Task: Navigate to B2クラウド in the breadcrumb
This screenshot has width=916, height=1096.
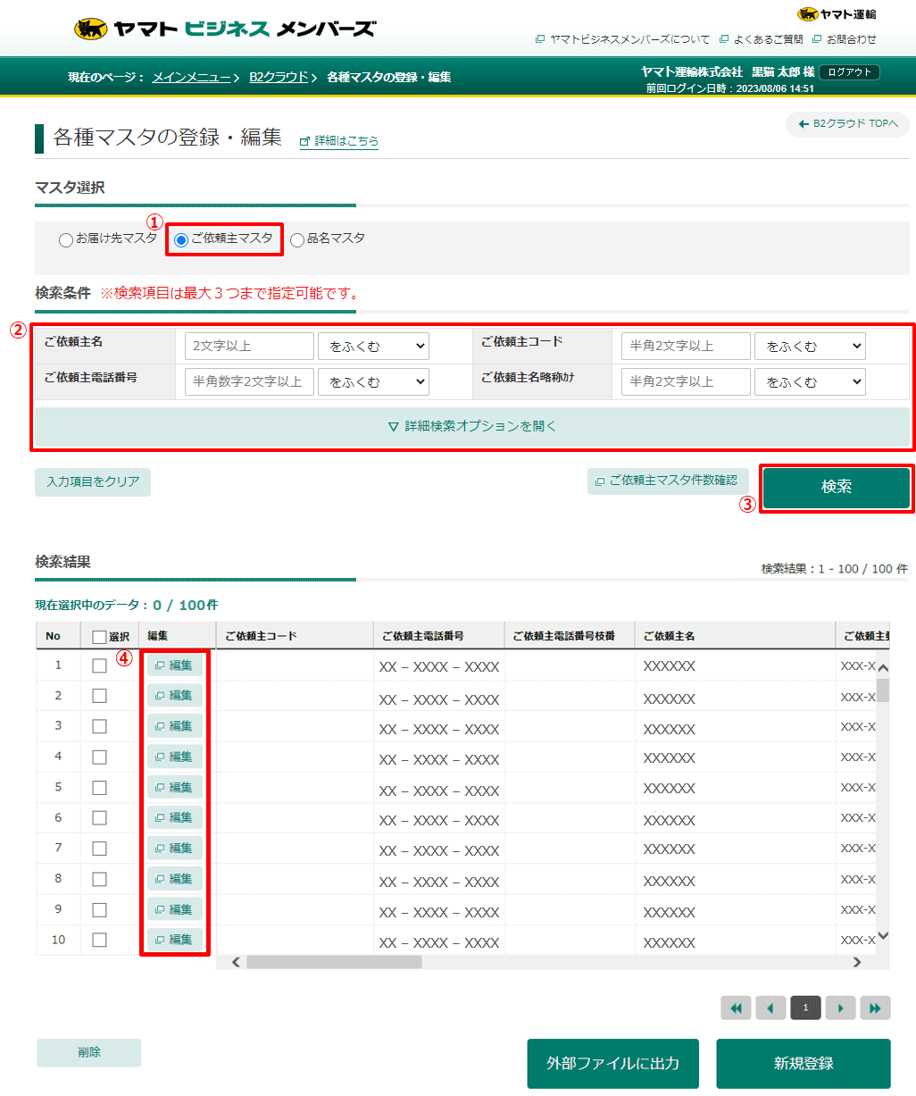Action: (279, 78)
